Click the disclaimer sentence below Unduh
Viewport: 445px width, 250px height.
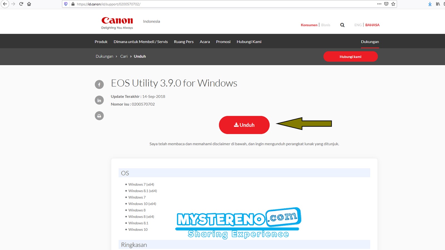pyautogui.click(x=244, y=144)
